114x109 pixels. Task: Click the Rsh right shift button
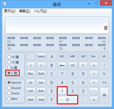click(x=41, y=91)
